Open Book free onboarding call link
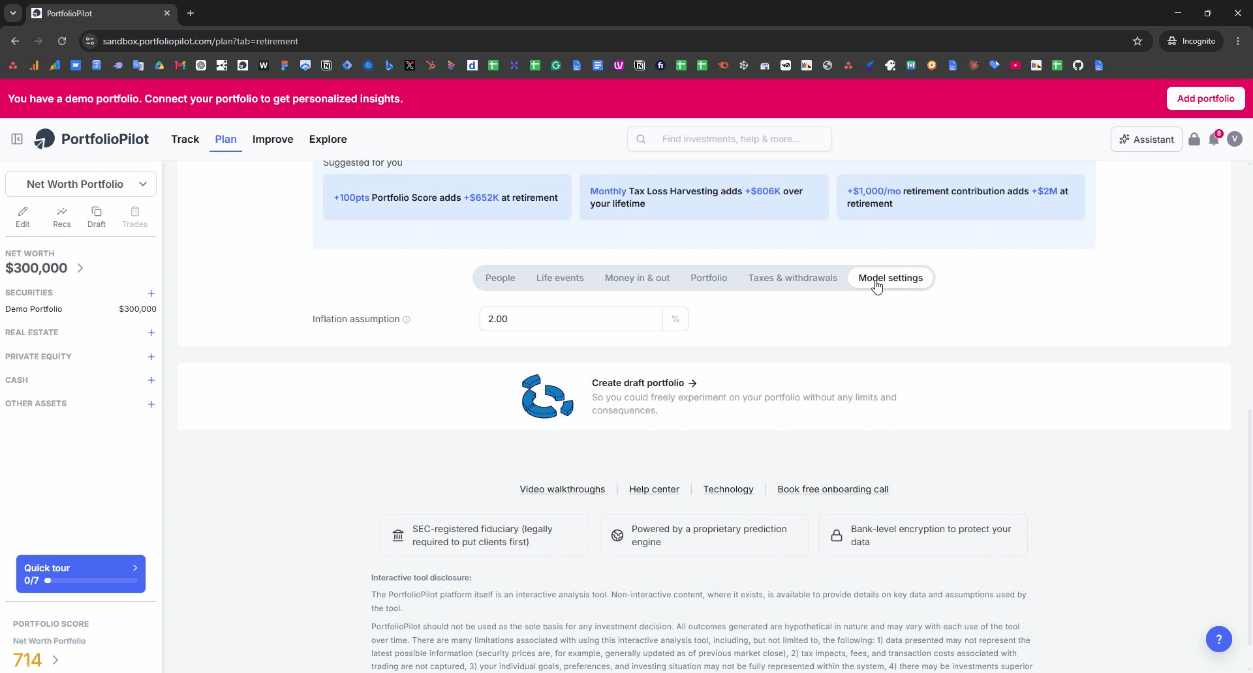 click(x=833, y=489)
